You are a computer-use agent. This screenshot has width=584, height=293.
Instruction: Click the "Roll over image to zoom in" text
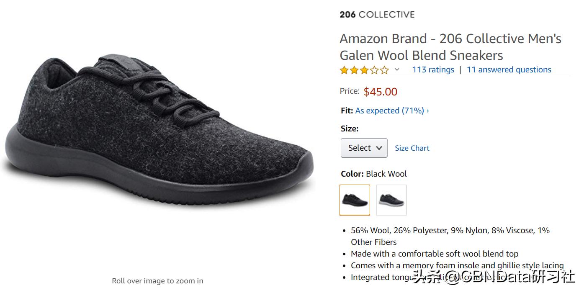pos(157,281)
